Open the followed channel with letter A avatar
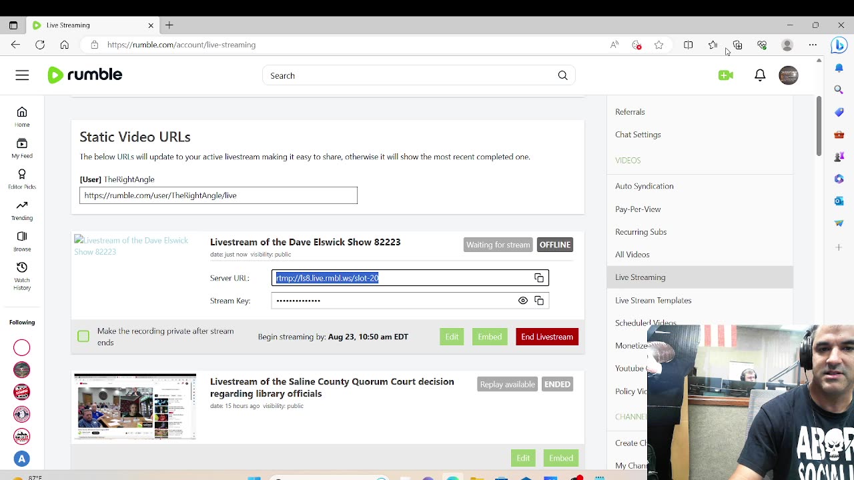This screenshot has height=480, width=854. 22,459
